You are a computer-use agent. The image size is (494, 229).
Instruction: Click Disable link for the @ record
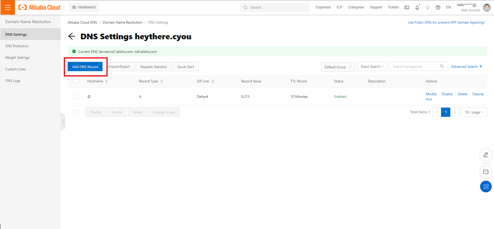click(447, 94)
